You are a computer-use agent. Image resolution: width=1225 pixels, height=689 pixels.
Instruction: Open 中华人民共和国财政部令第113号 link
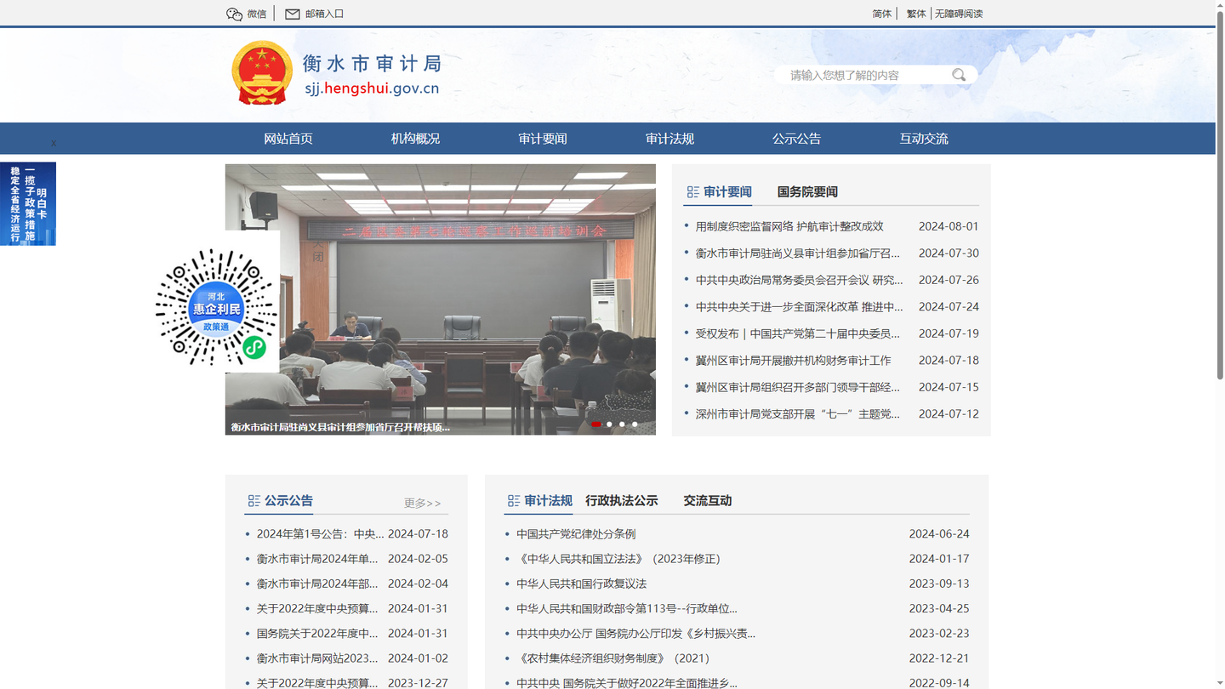click(x=627, y=608)
